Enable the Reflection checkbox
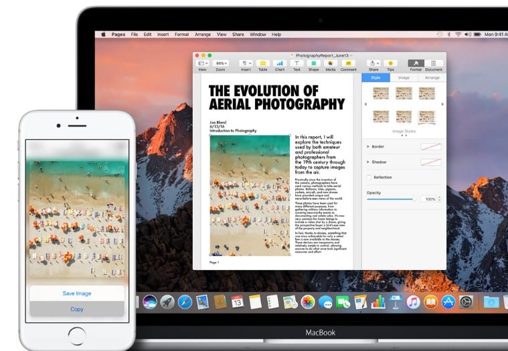 coord(369,177)
